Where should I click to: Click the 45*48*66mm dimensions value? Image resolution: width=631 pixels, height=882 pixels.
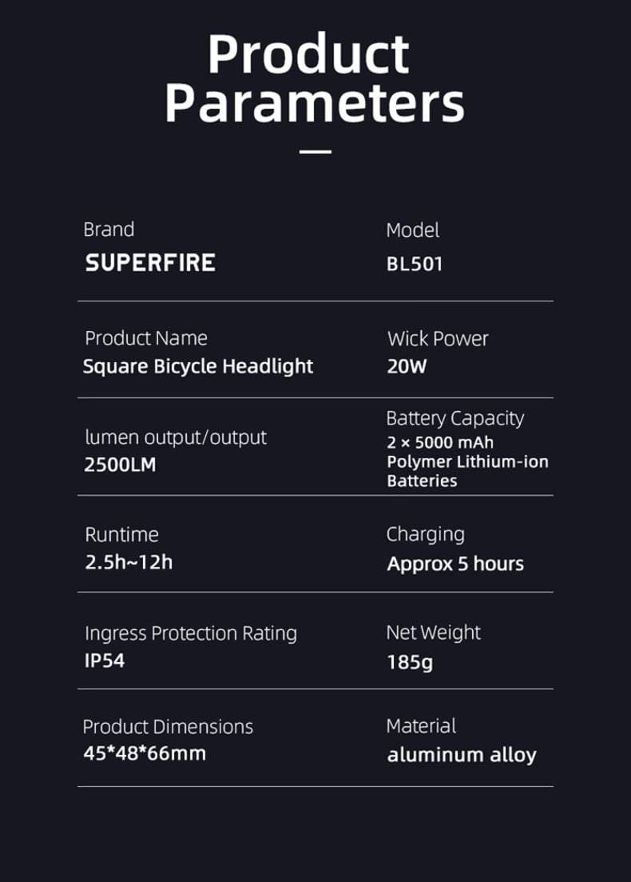click(x=145, y=753)
